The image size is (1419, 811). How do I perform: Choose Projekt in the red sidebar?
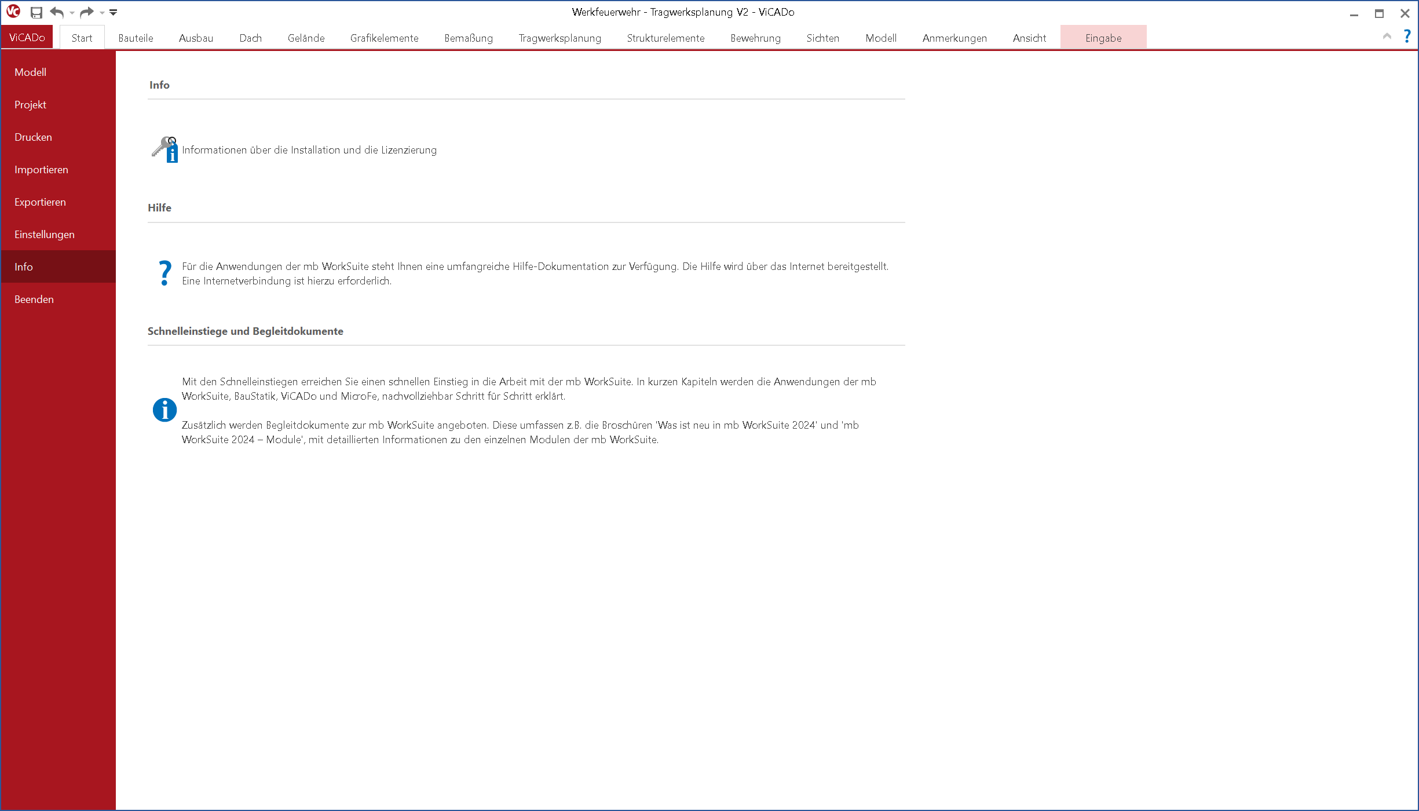[x=58, y=104]
